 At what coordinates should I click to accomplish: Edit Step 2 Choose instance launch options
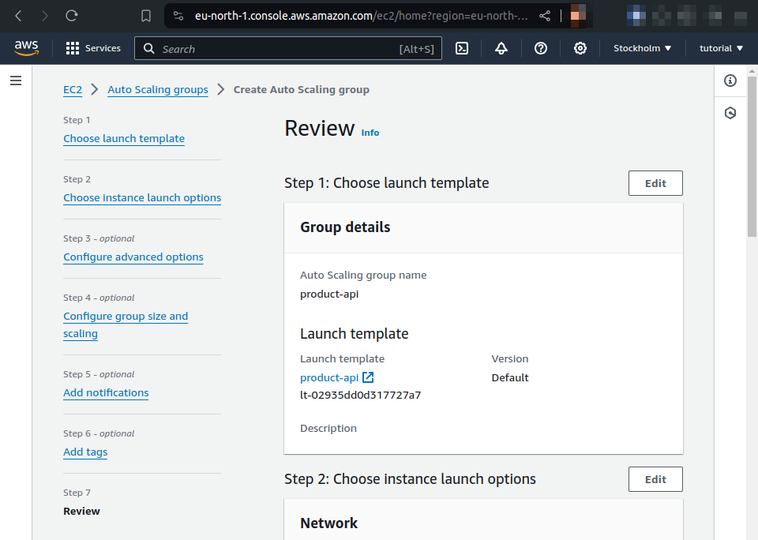[655, 479]
